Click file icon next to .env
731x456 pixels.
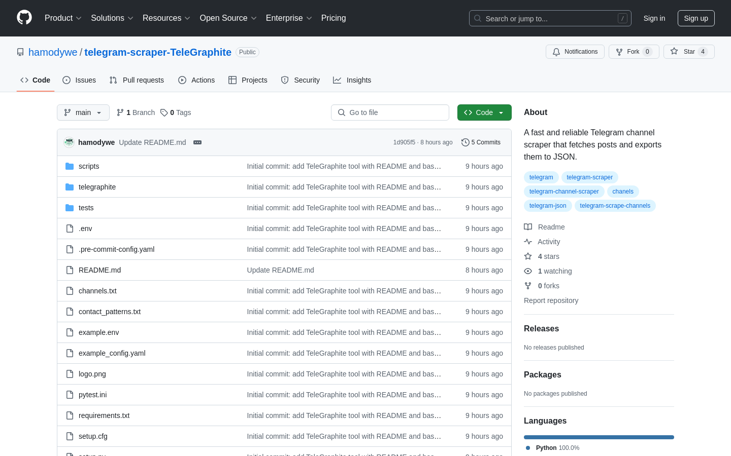click(70, 229)
